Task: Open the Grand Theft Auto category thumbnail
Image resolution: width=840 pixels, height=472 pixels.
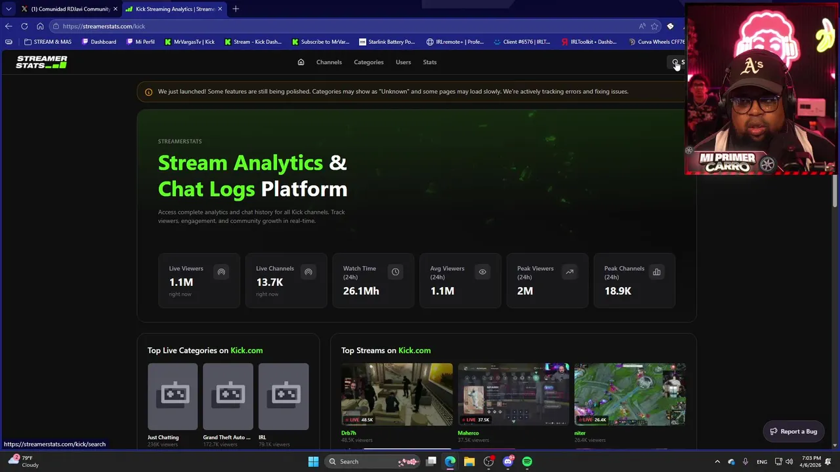Action: coord(228,397)
